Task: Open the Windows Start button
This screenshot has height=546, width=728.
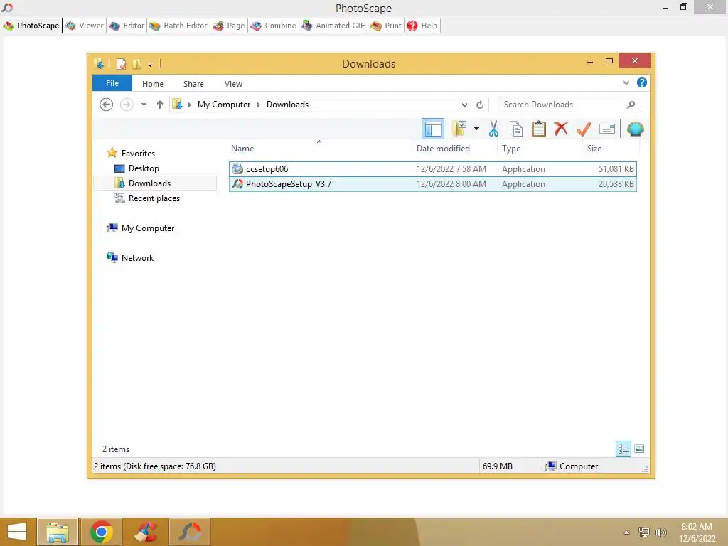Action: 17,532
